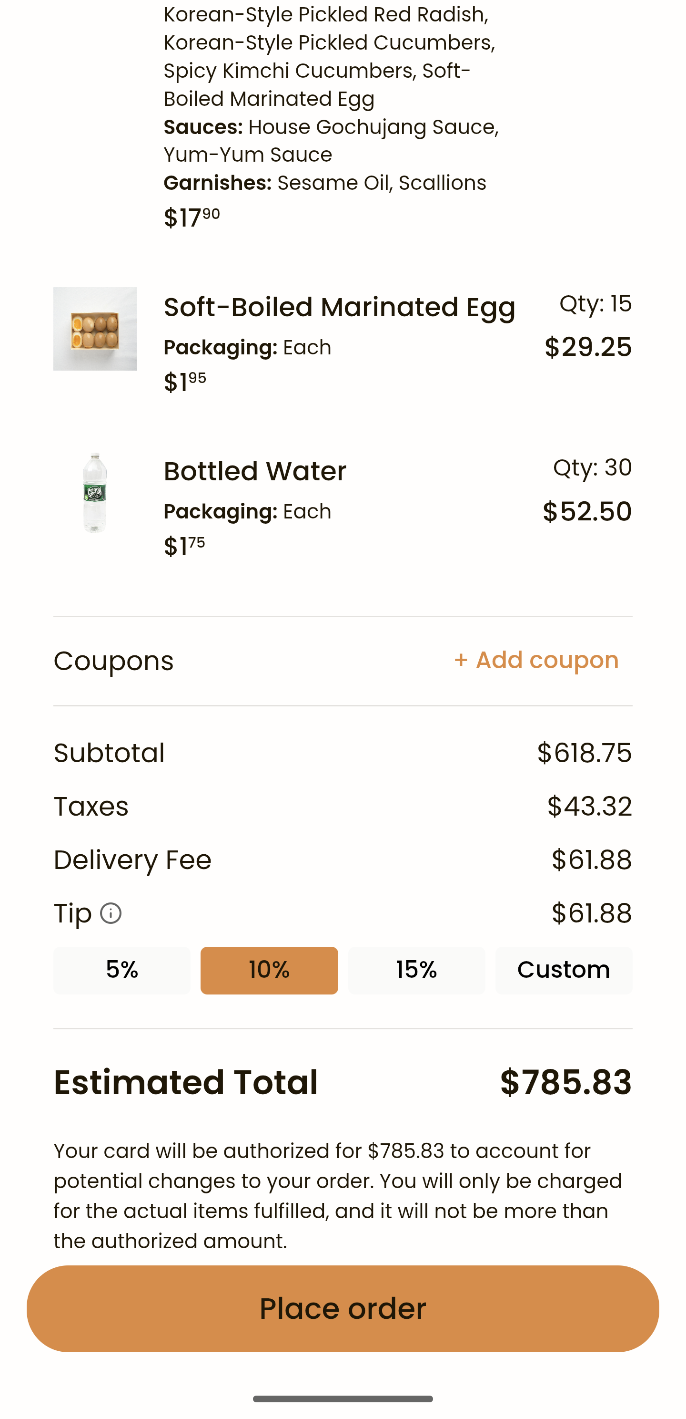Tap the card authorization notice text
The width and height of the screenshot is (686, 1419).
pyautogui.click(x=338, y=1196)
